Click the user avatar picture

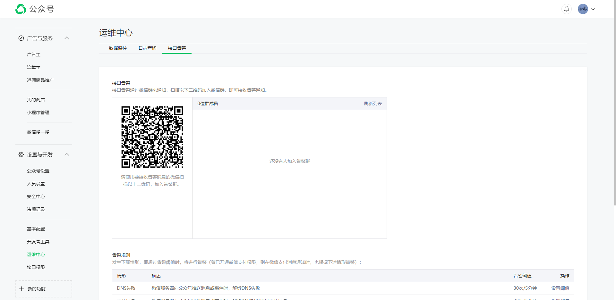583,9
